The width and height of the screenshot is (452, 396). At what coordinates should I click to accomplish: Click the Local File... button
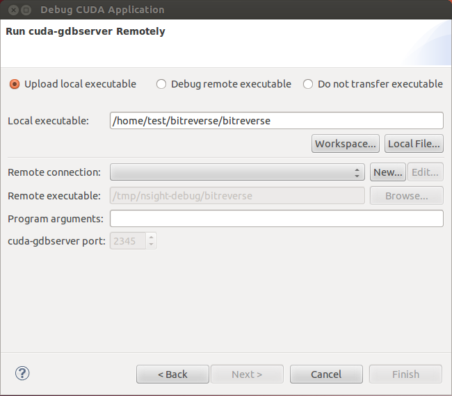click(x=414, y=144)
